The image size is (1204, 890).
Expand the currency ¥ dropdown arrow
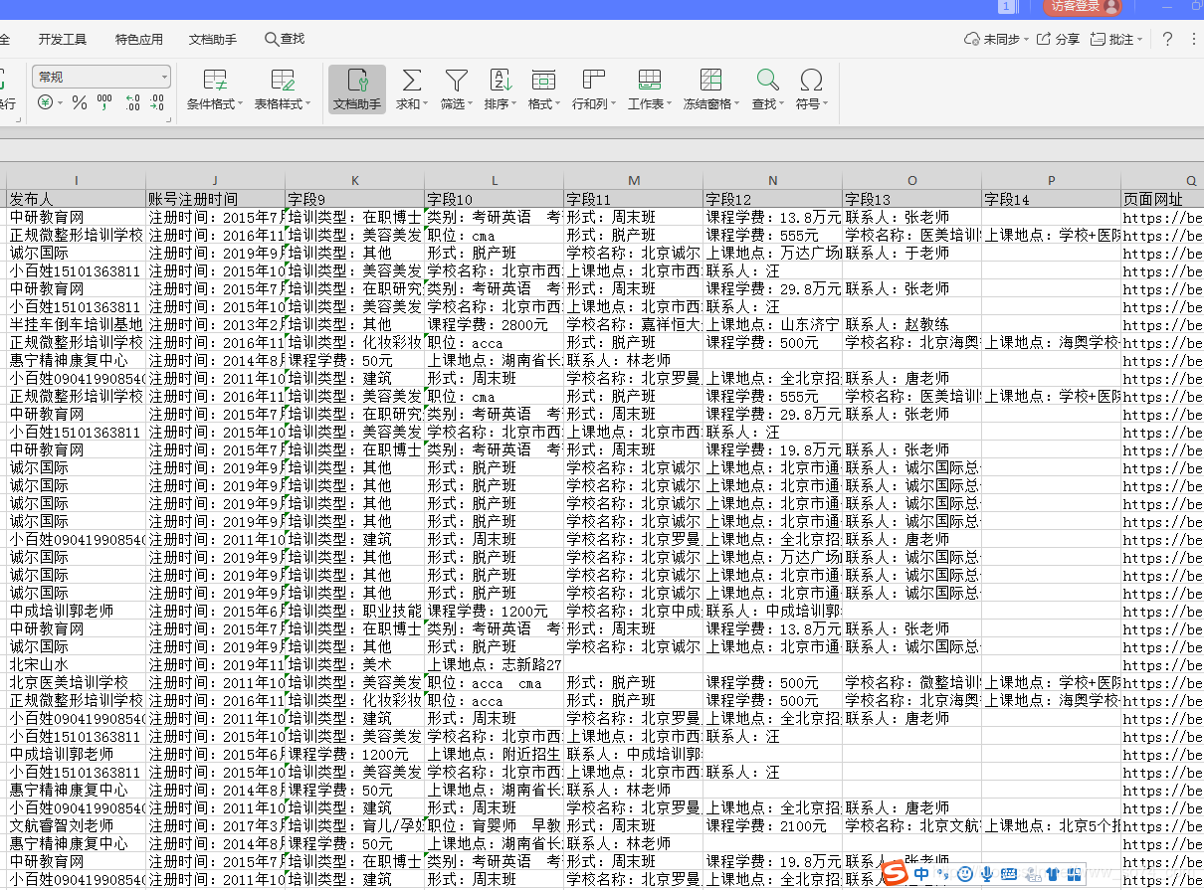(60, 103)
